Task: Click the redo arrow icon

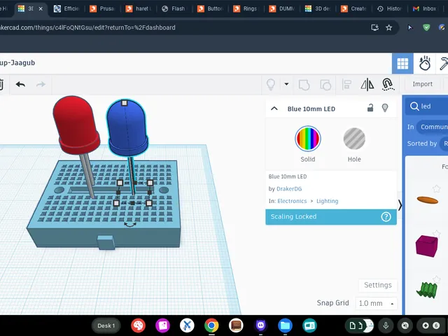Action: pyautogui.click(x=41, y=84)
